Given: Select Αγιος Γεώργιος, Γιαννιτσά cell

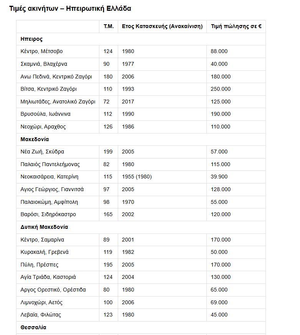Looking at the screenshot, I should [x=52, y=189].
